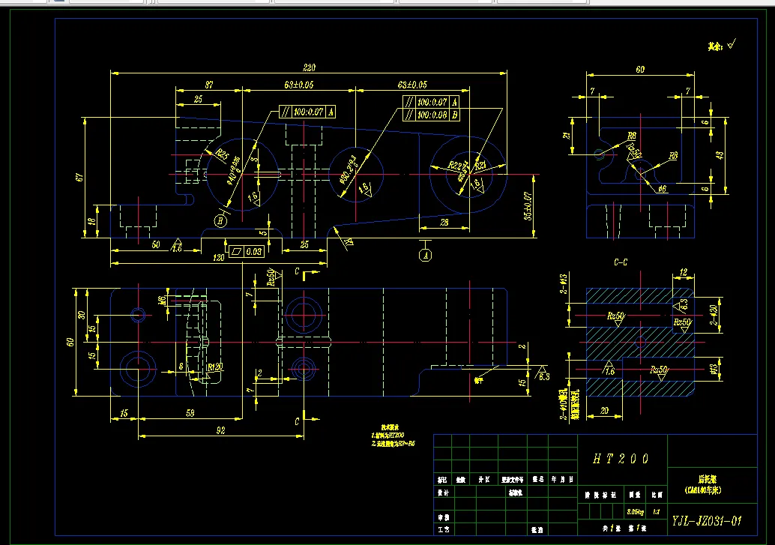This screenshot has width=775, height=545.
Task: Select the 1:1 scale cell
Action: point(657,512)
